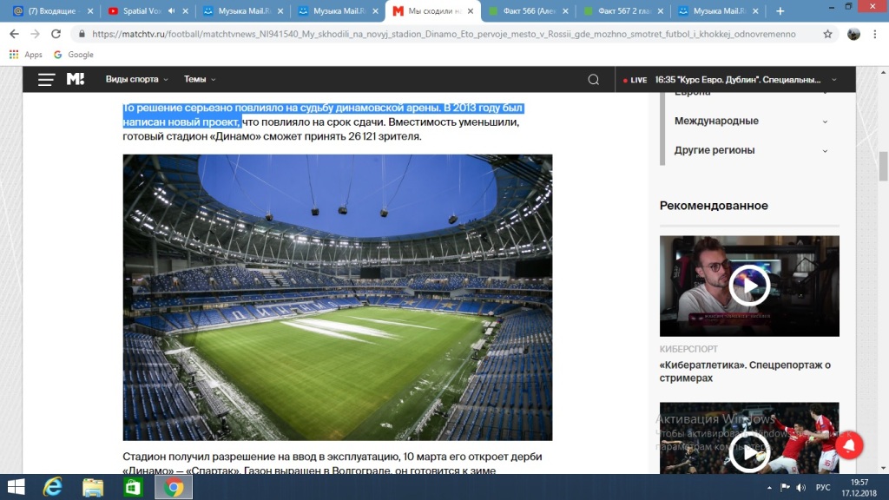This screenshot has height=500, width=889.
Task: Click the "Рекомендованное" heading
Action: tap(714, 206)
